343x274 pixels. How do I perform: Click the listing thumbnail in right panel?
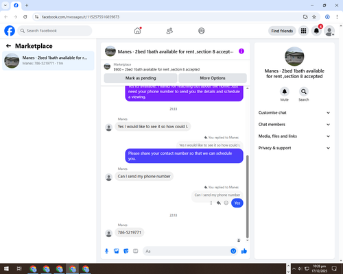tap(294, 56)
